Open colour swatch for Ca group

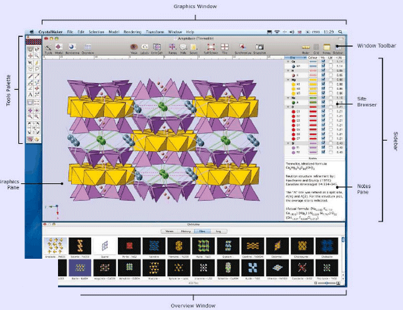pos(313,62)
